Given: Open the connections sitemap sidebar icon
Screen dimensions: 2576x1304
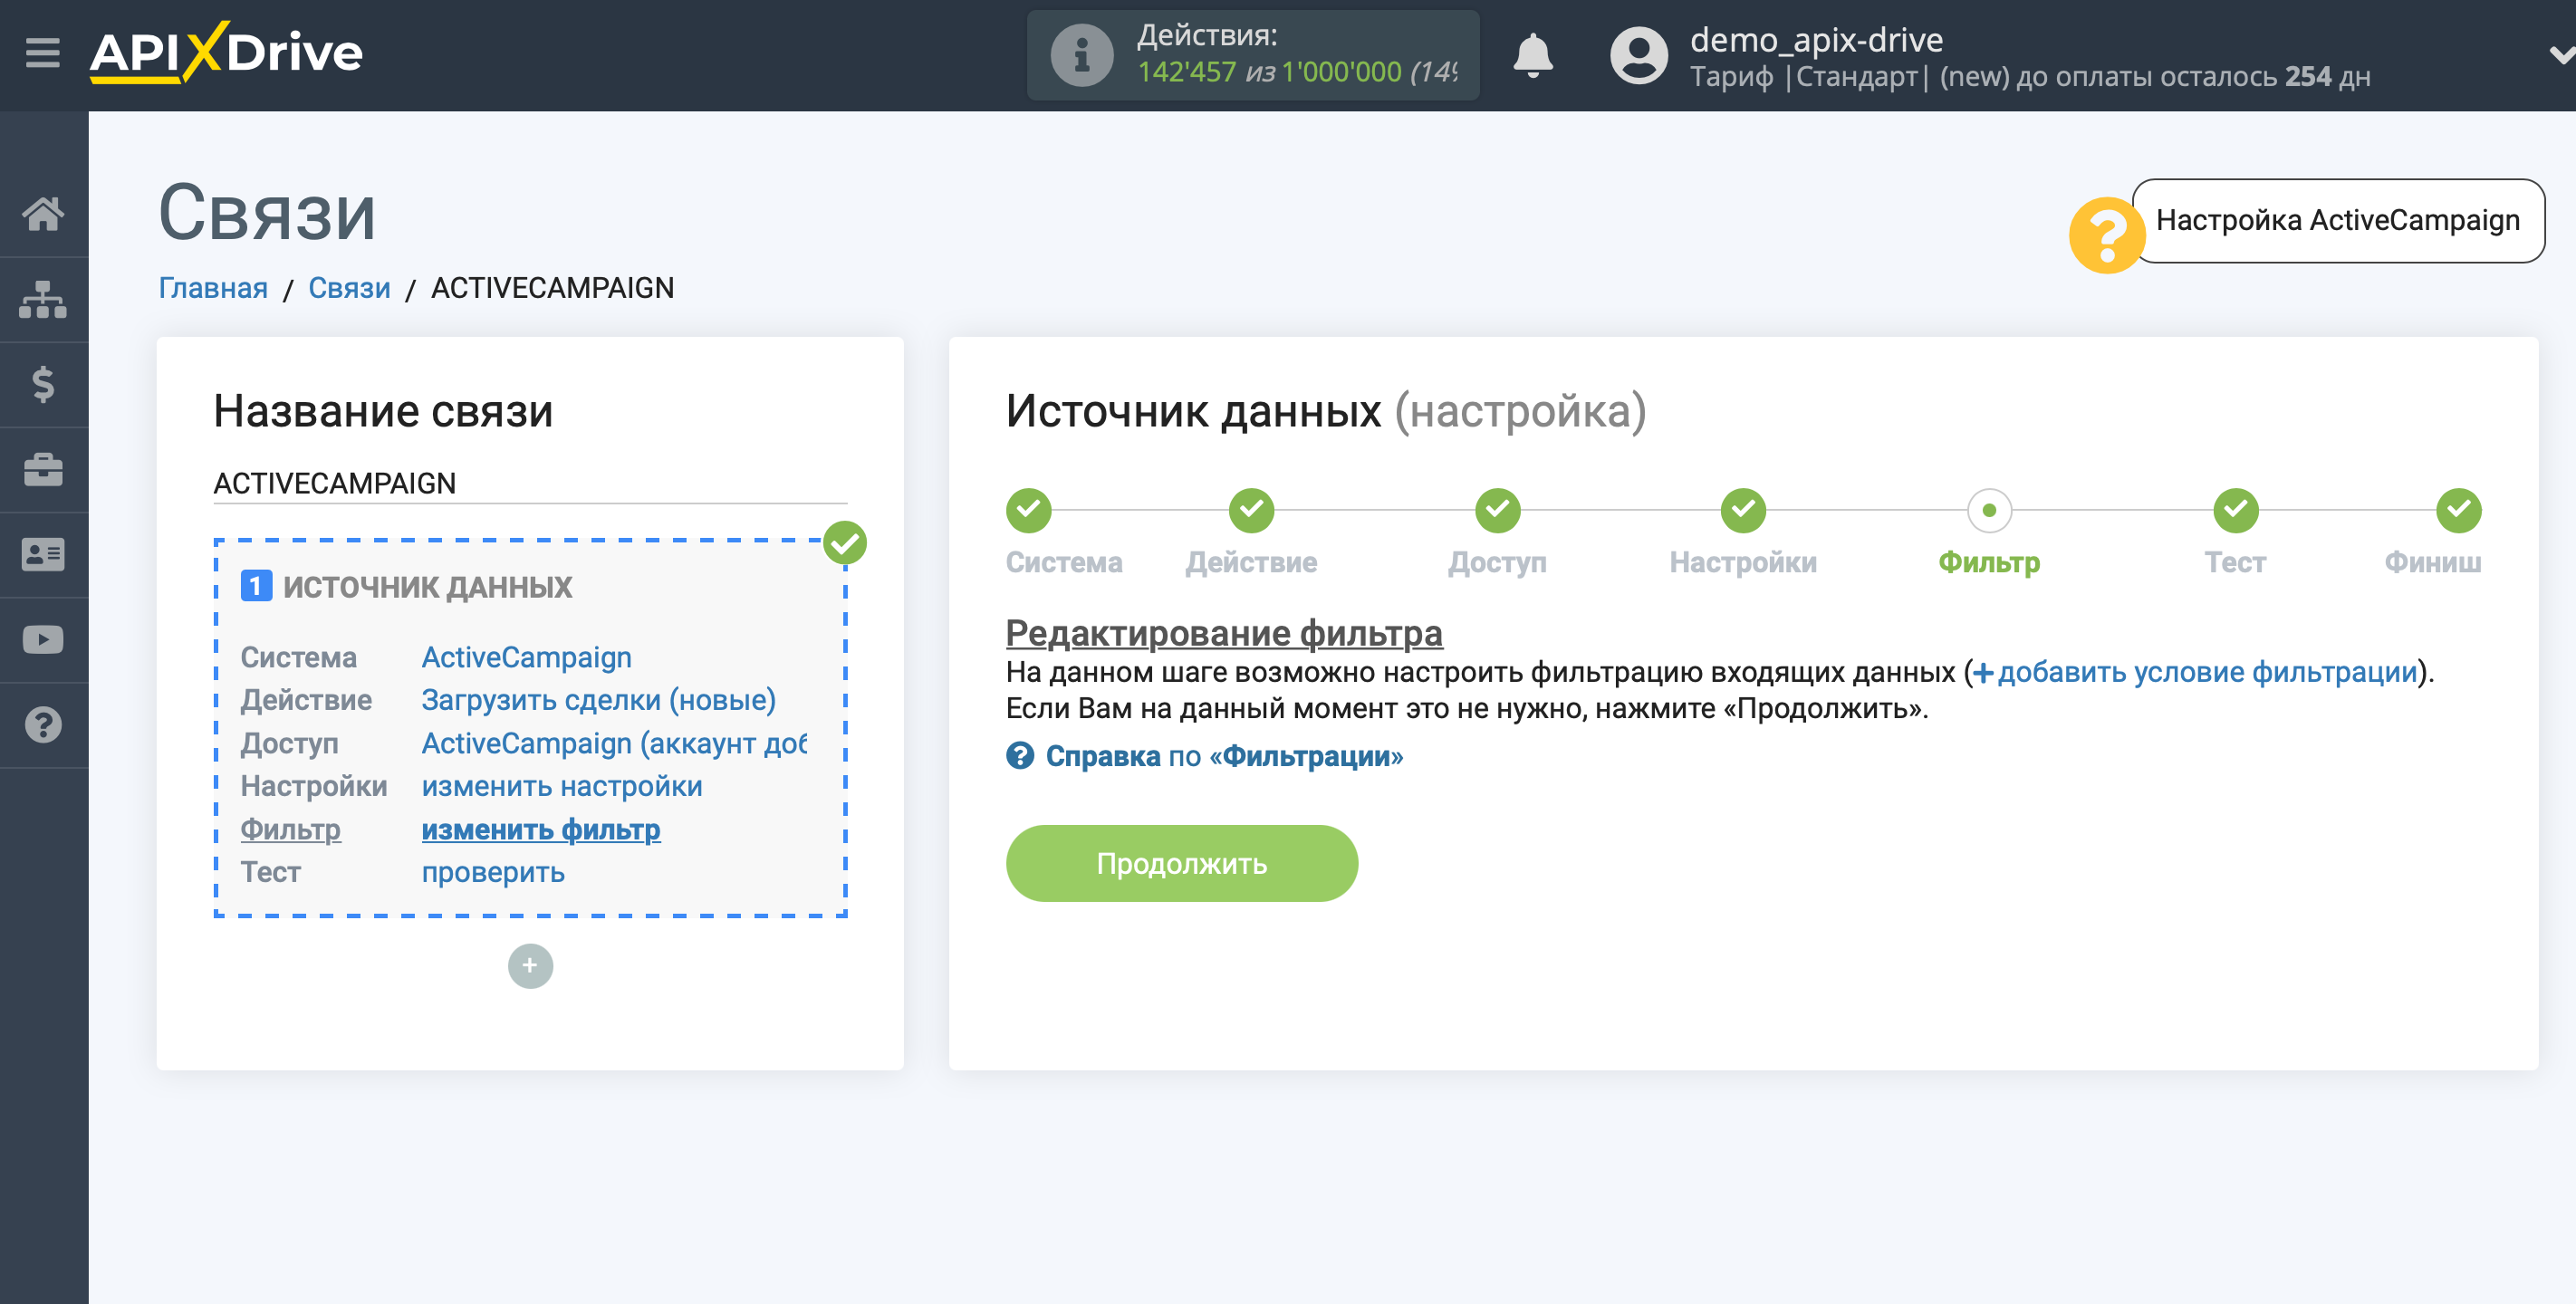Looking at the screenshot, I should (x=43, y=299).
